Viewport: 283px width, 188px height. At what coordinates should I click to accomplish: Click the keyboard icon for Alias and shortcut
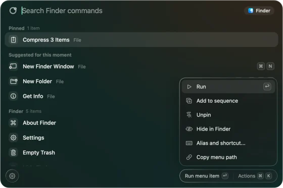(x=189, y=143)
